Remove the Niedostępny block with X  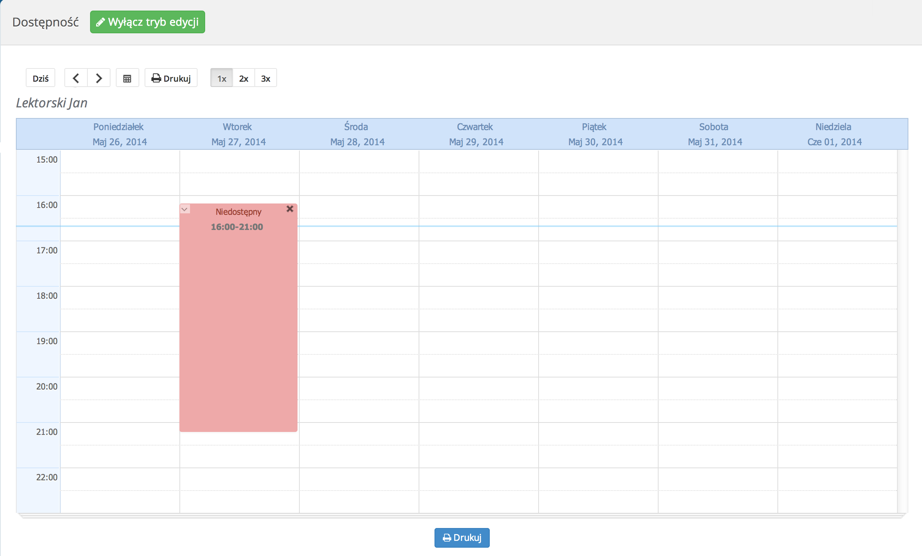point(290,209)
